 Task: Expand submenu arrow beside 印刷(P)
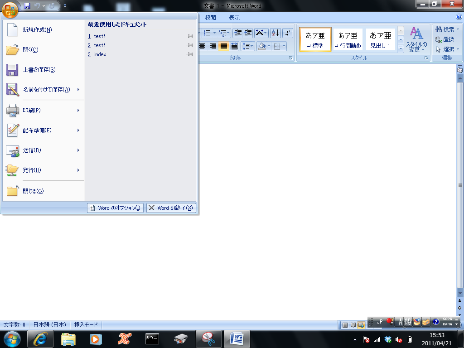(x=78, y=110)
